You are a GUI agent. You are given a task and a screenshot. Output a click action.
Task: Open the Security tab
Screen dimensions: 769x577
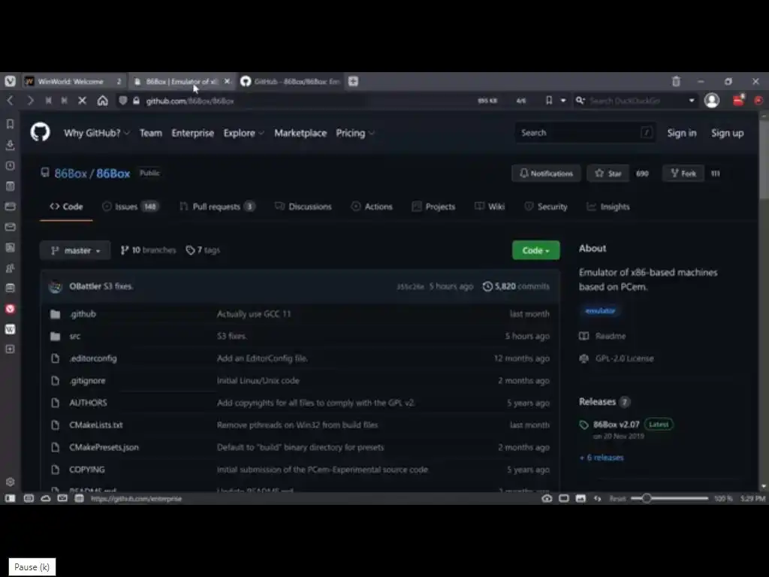[x=545, y=207]
